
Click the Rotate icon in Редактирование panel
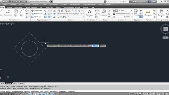coord(45,11)
